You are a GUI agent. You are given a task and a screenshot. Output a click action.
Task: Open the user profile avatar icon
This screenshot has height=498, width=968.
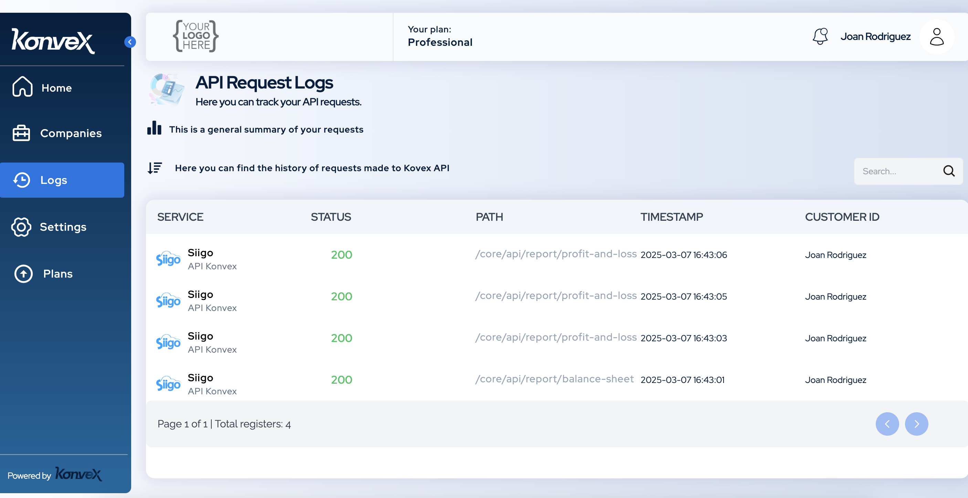click(936, 37)
